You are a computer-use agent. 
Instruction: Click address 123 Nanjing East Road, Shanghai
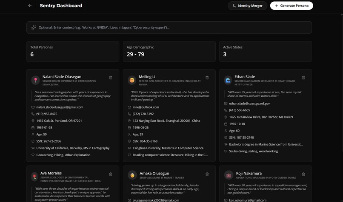(166, 121)
